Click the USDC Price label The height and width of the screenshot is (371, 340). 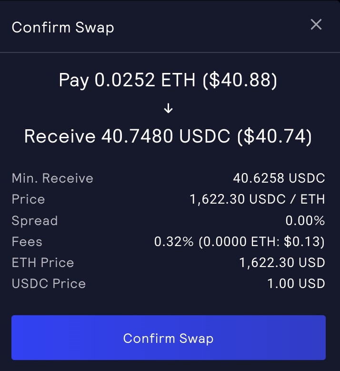(x=49, y=284)
